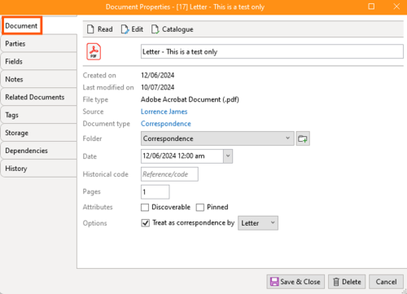Image resolution: width=407 pixels, height=294 pixels.
Task: Close the Document Properties window
Action: [396, 7]
